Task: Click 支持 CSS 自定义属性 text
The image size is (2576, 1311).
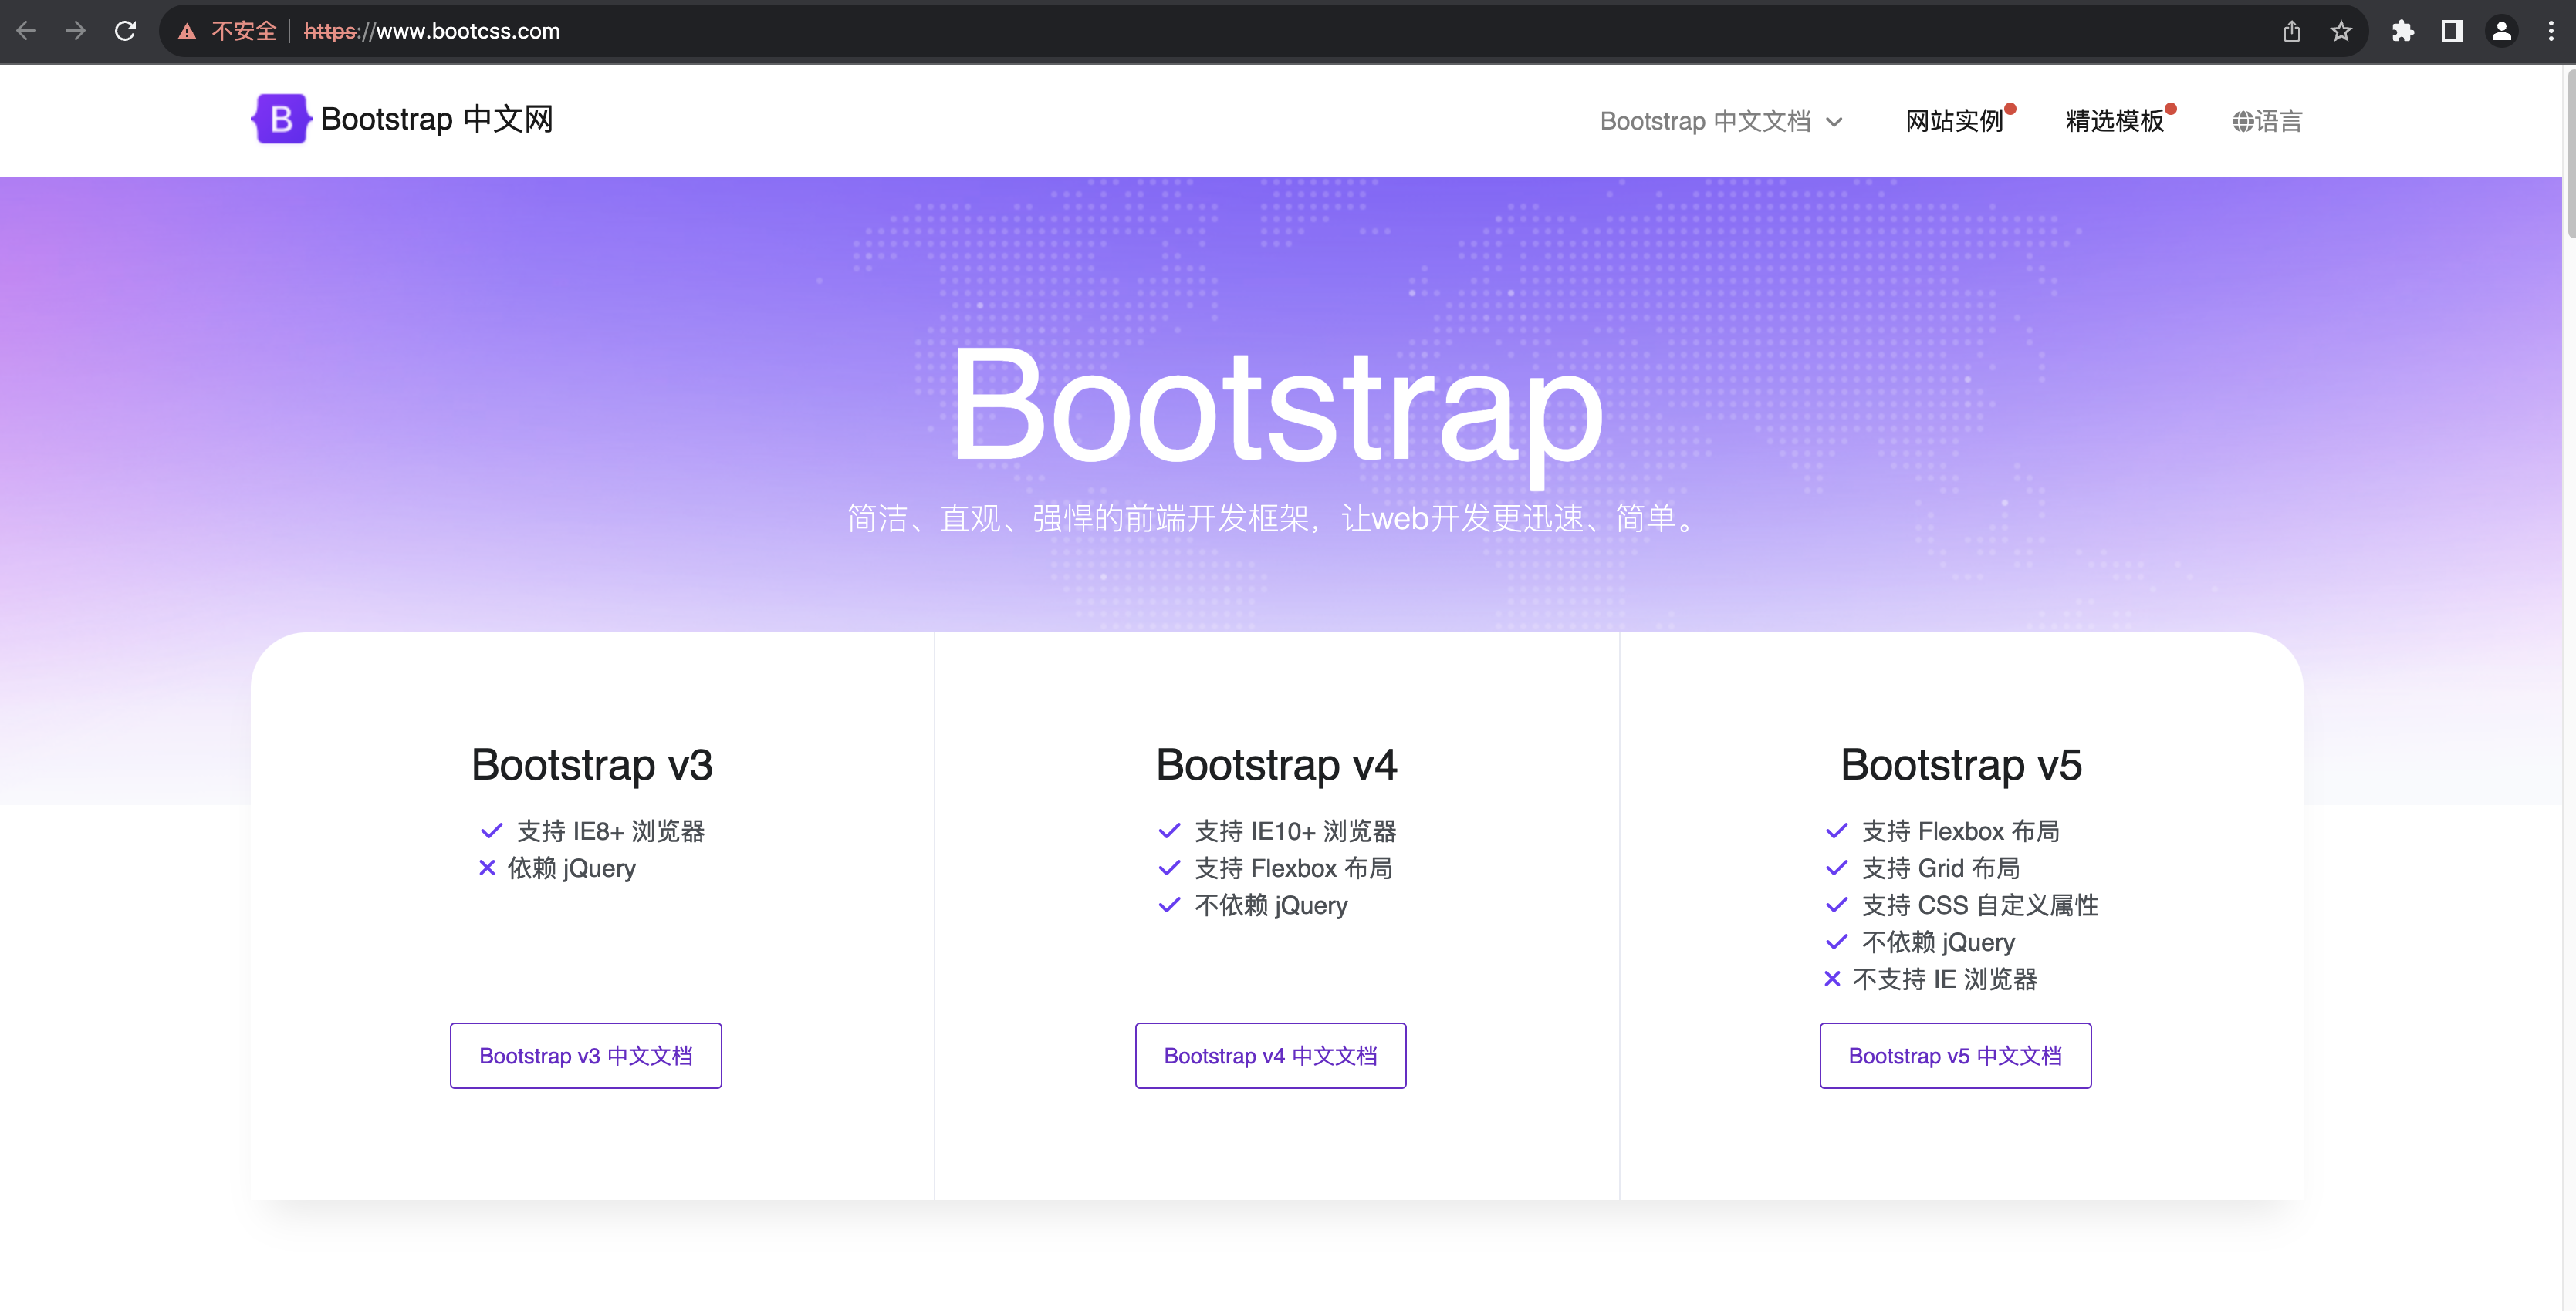Action: pos(1979,905)
